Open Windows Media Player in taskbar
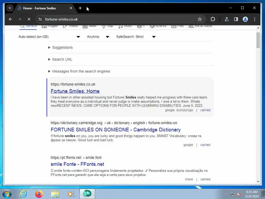 click(x=71, y=194)
